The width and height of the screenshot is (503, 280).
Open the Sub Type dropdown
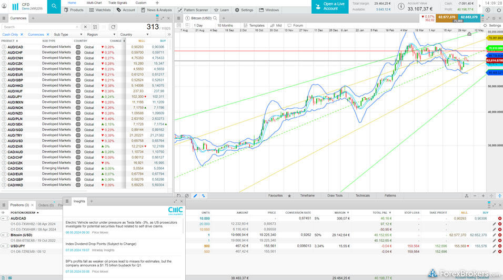tap(68, 34)
